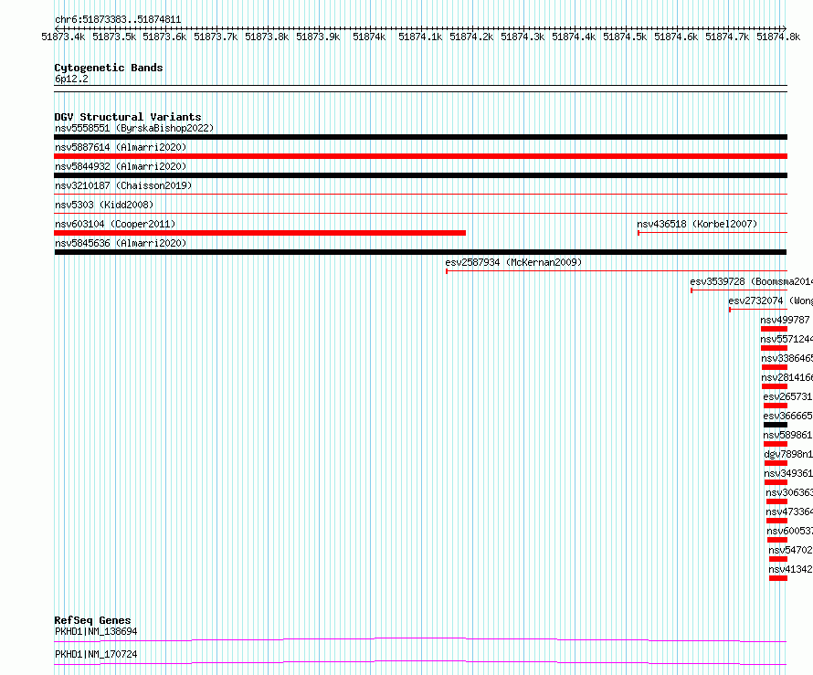Open nsv5887614 (Almarri2020) variant label
The width and height of the screenshot is (813, 675).
click(121, 147)
